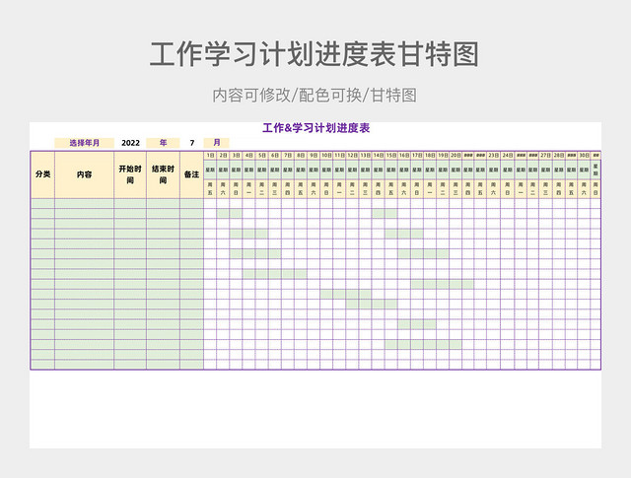Select the 27日 date header cell
The height and width of the screenshot is (478, 631).
(x=545, y=156)
